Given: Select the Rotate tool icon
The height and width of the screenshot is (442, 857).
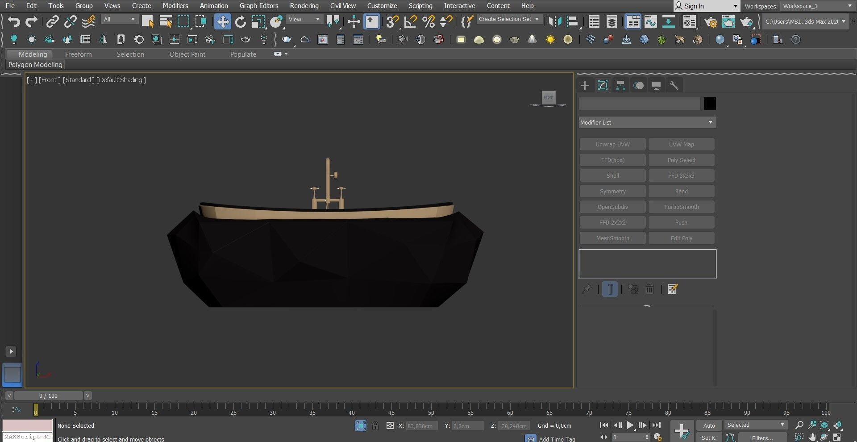Looking at the screenshot, I should (241, 21).
